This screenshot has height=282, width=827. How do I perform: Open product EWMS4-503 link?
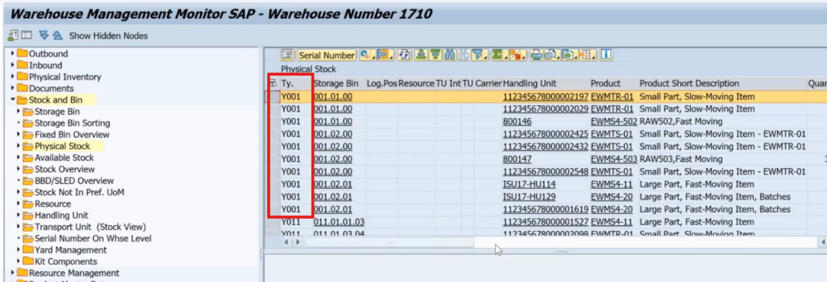pos(614,159)
